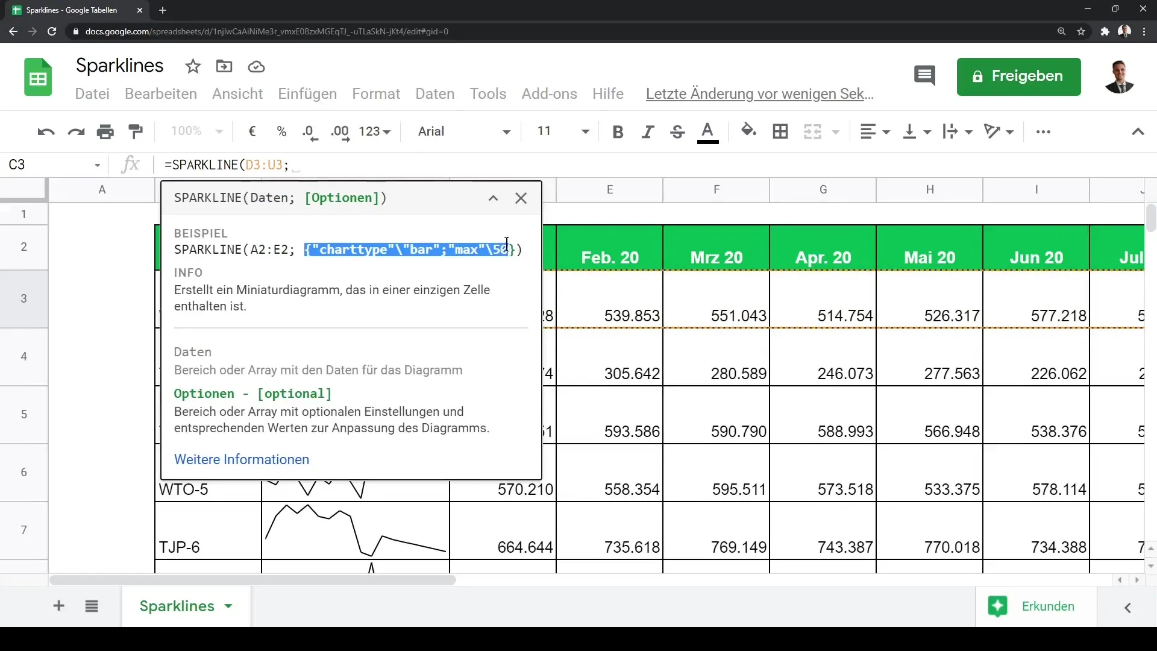Click the merge cells icon

(813, 131)
